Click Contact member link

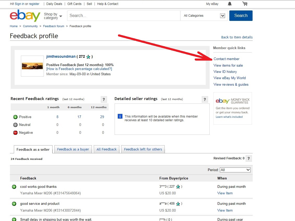tap(227, 59)
